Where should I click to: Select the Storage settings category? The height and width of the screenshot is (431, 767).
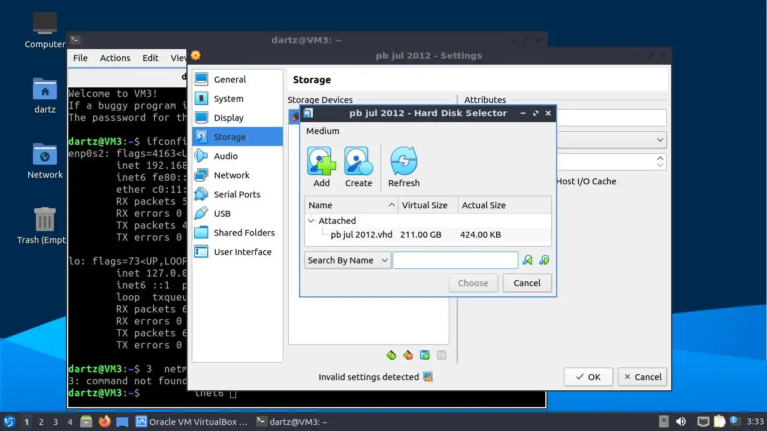point(237,137)
